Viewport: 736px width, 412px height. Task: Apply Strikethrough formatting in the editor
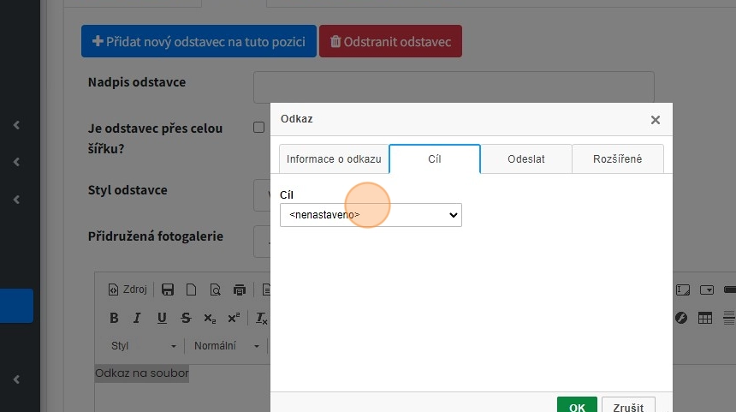pos(186,318)
